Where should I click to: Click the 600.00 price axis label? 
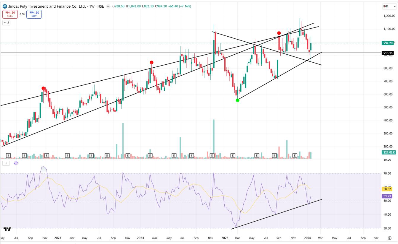pyautogui.click(x=388, y=95)
